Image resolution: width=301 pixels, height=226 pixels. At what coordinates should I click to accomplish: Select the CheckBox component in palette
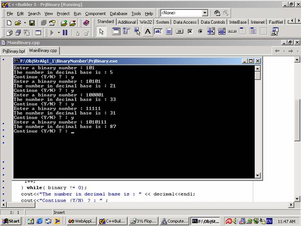click(190, 32)
